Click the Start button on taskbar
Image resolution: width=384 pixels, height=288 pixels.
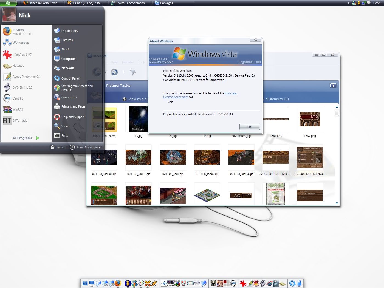pos(8,3)
